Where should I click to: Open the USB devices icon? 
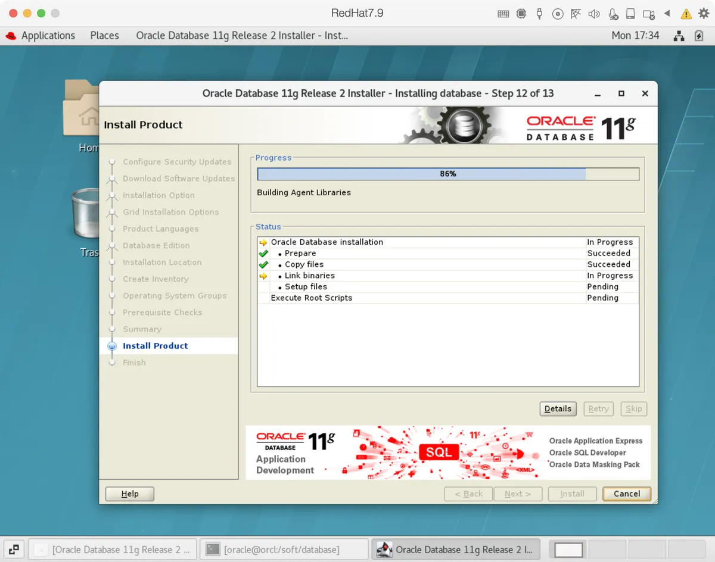click(x=539, y=13)
